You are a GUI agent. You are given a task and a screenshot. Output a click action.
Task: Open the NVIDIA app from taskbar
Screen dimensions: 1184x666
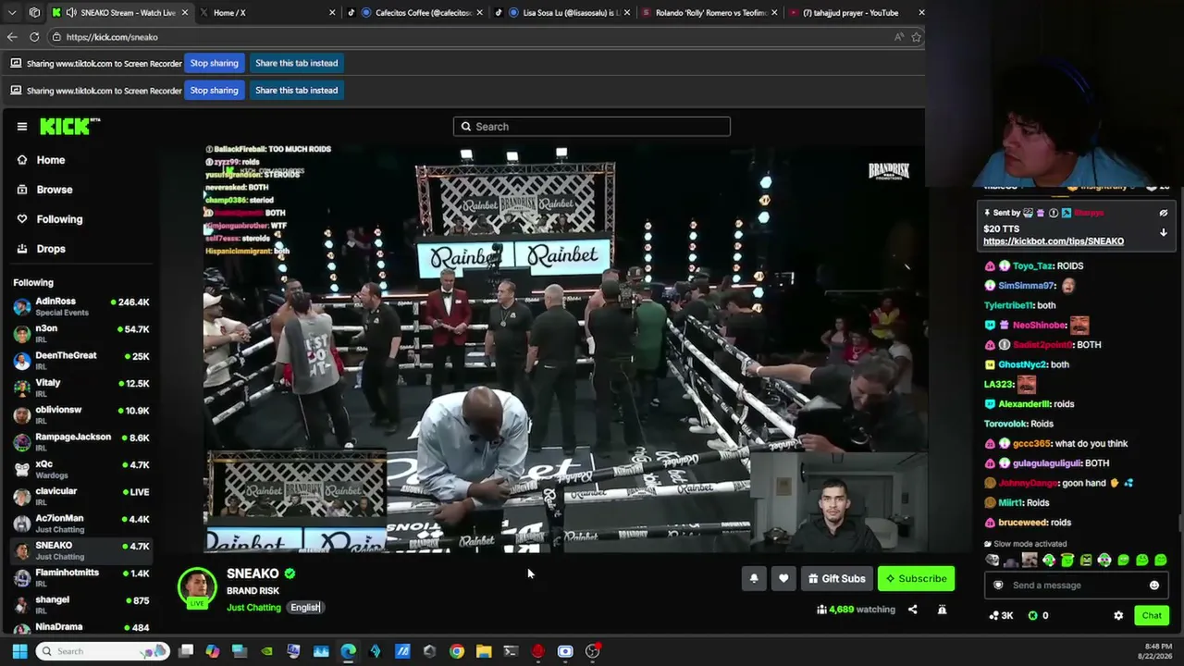click(267, 651)
